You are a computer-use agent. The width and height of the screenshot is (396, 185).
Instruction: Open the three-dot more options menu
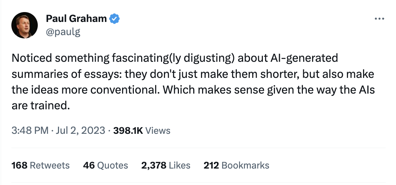pos(379,19)
